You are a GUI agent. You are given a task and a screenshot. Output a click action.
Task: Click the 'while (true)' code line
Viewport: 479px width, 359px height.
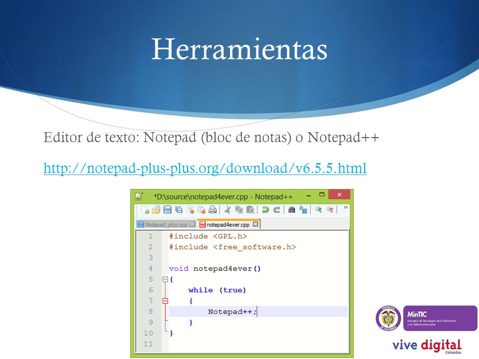[217, 290]
